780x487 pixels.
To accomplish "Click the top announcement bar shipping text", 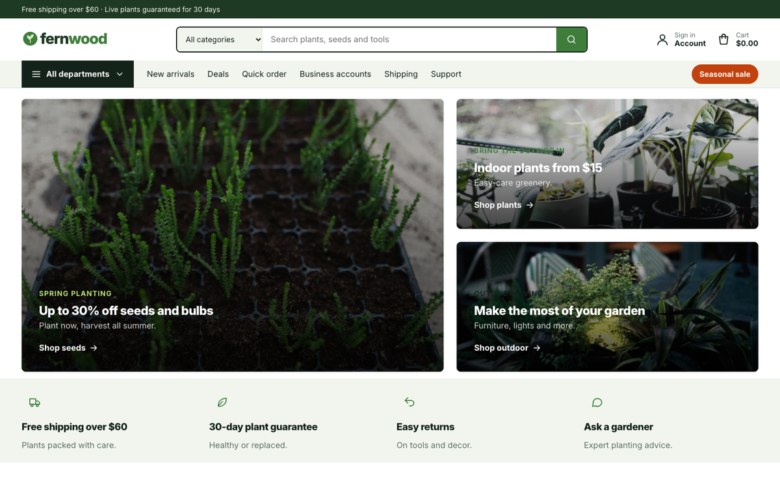I will [121, 10].
